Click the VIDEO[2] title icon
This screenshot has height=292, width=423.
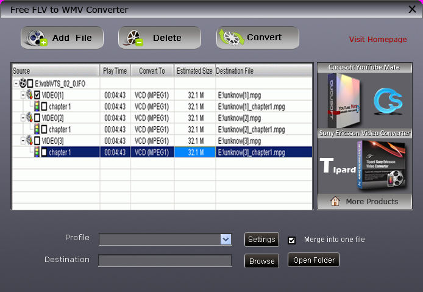pos(29,118)
